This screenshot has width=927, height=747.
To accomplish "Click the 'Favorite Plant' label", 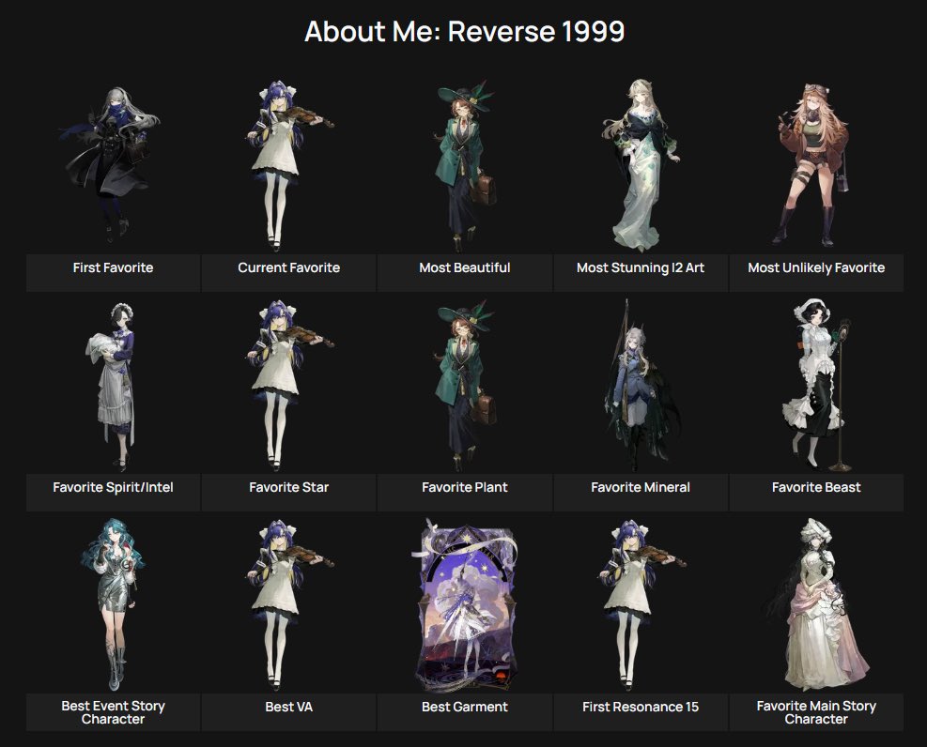I will tap(465, 487).
